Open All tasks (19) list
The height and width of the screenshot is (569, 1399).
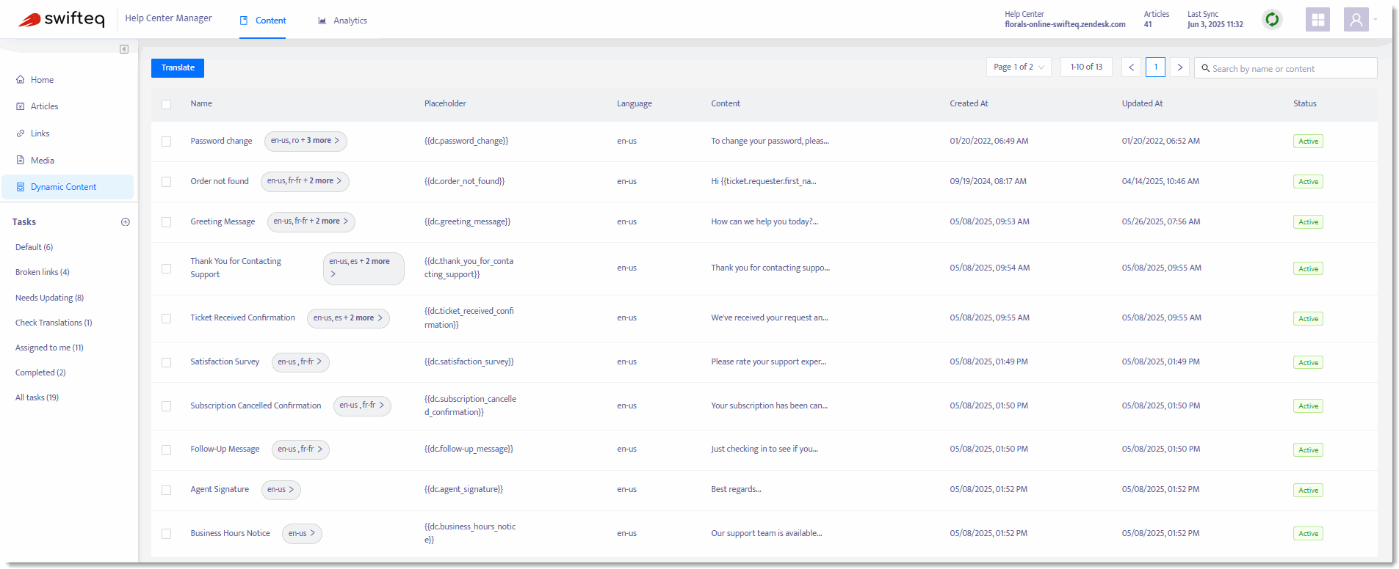(x=37, y=397)
